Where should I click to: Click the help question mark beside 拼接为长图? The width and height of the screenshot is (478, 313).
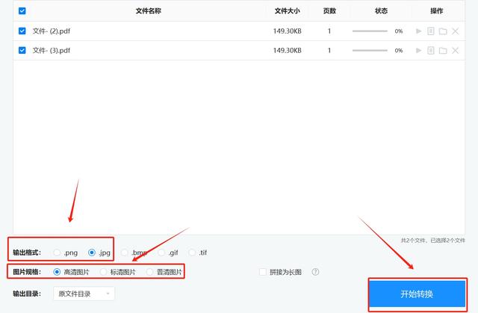315,272
